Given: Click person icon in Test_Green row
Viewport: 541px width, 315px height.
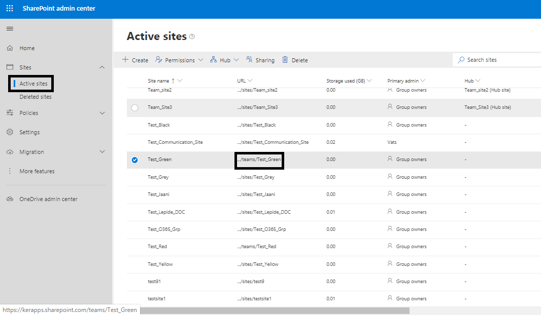Looking at the screenshot, I should pyautogui.click(x=390, y=159).
